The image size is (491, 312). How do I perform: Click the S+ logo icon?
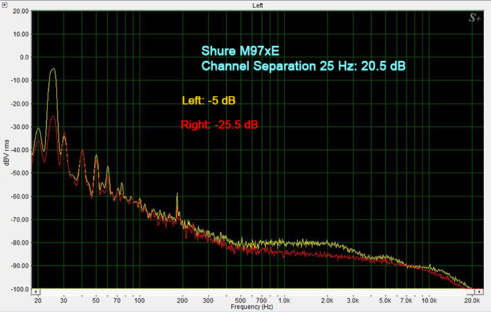tap(475, 19)
